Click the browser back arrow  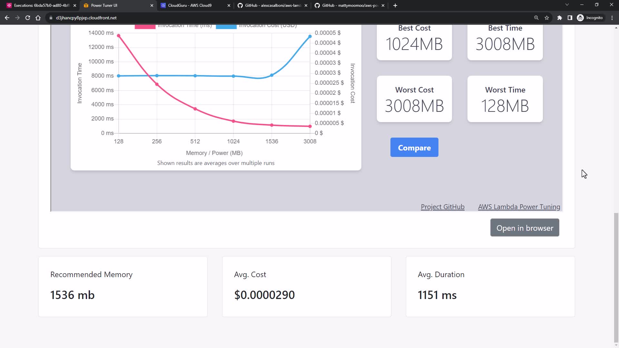pyautogui.click(x=7, y=18)
